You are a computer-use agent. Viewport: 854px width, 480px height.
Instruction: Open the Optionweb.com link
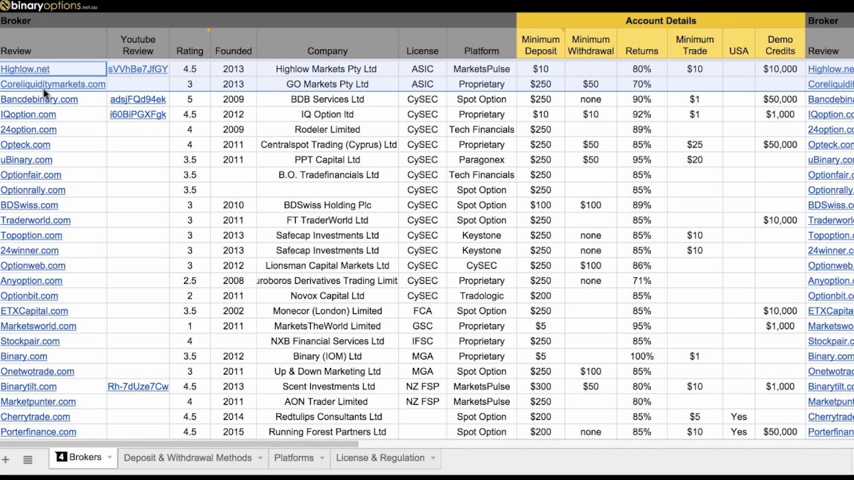pos(33,265)
